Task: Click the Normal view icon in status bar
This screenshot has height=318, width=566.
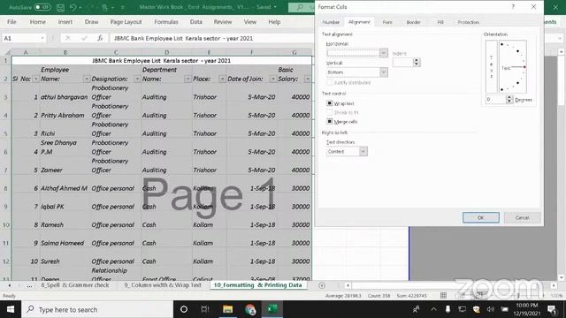Action: pos(443,296)
